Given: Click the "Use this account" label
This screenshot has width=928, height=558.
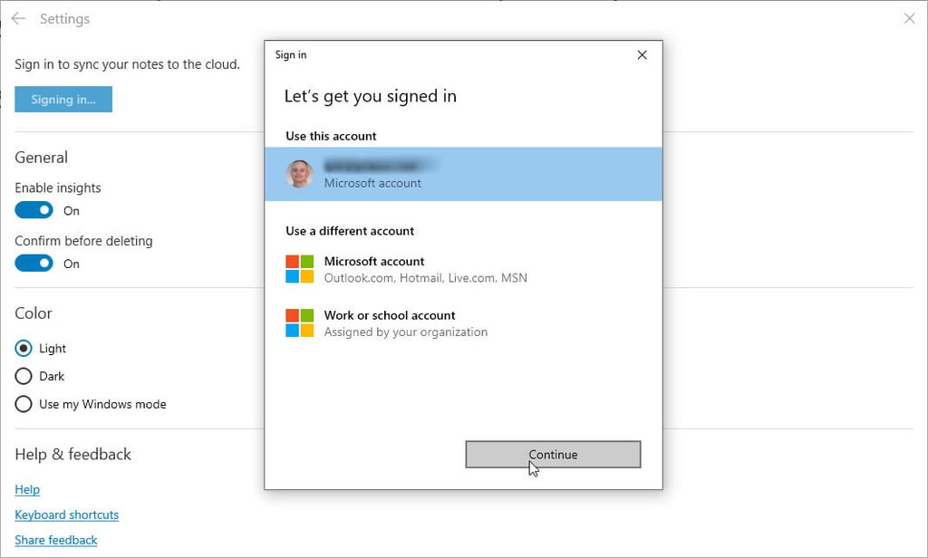Looking at the screenshot, I should (331, 136).
